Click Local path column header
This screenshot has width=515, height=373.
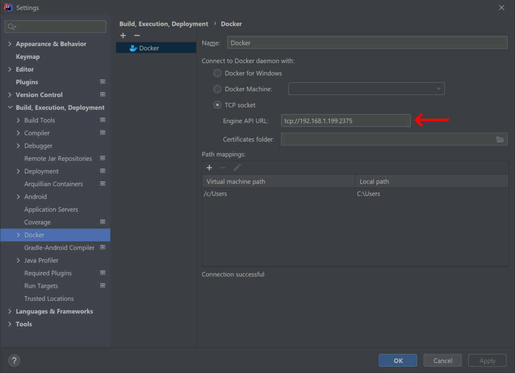click(x=432, y=181)
